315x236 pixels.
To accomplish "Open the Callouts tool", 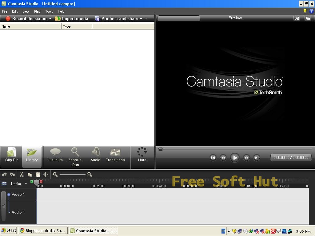I will 55,155.
